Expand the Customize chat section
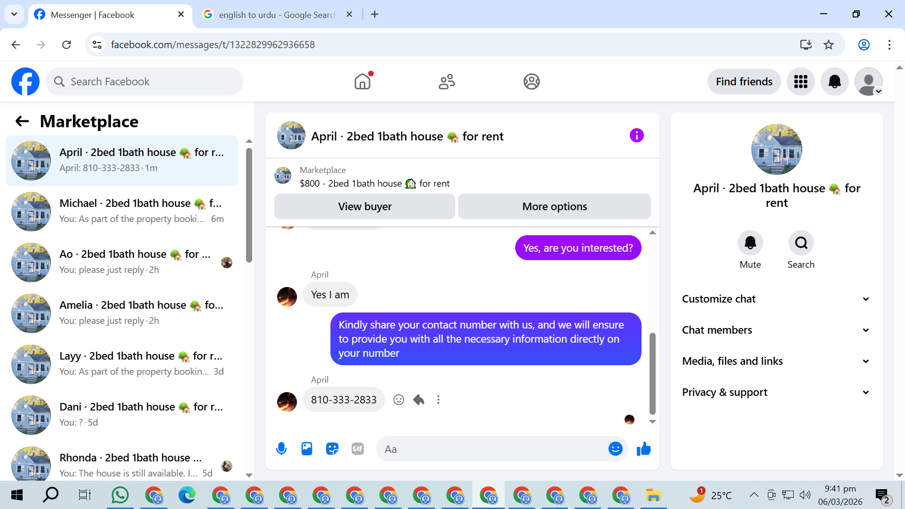This screenshot has width=905, height=509. (x=776, y=299)
